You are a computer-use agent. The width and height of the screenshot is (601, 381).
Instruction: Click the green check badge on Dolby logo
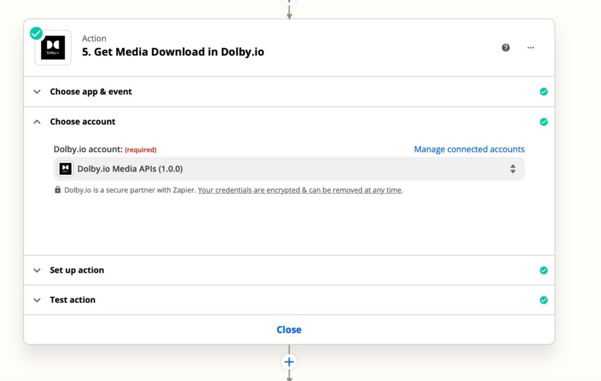coord(36,33)
